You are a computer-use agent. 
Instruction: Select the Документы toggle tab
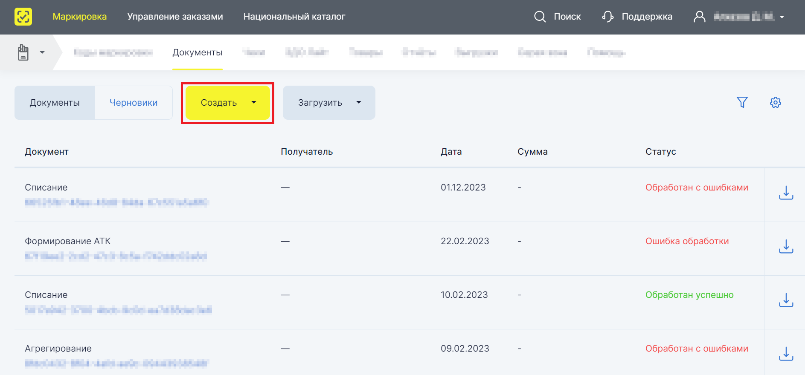point(55,103)
